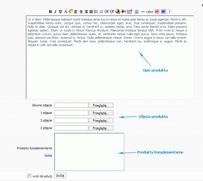Browse file for 2 zdjęcie
The width and height of the screenshot is (203, 181).
click(x=101, y=120)
